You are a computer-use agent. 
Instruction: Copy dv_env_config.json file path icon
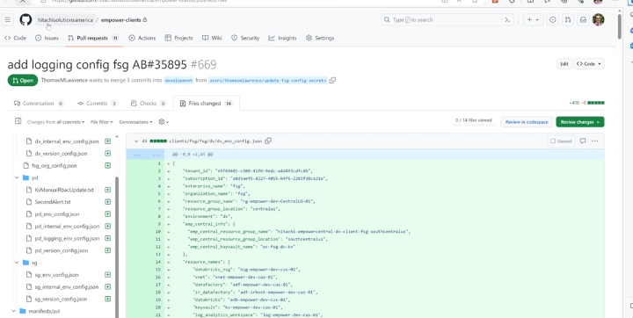[268, 141]
